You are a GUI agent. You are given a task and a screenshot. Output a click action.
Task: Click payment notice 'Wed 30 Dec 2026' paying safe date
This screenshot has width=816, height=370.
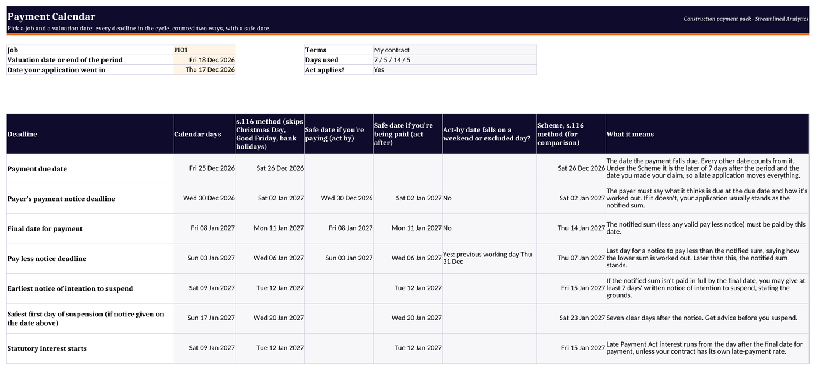(339, 198)
